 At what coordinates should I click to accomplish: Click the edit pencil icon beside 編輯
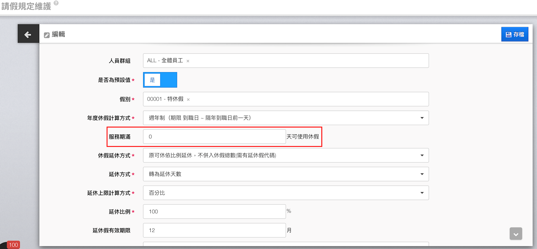tap(47, 35)
